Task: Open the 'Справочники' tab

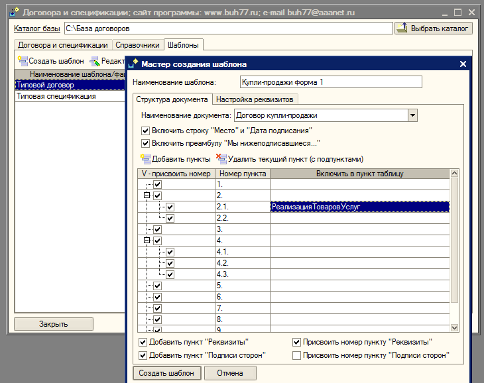Action: (x=137, y=45)
